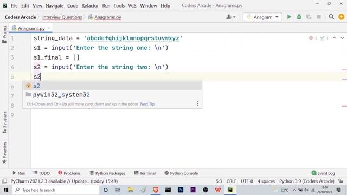Open the Window menu
The width and height of the screenshot is (347, 195).
pos(148,6)
